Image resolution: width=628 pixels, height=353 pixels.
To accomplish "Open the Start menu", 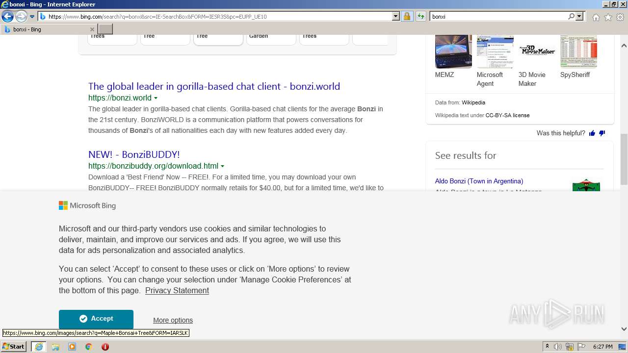I will (14, 347).
